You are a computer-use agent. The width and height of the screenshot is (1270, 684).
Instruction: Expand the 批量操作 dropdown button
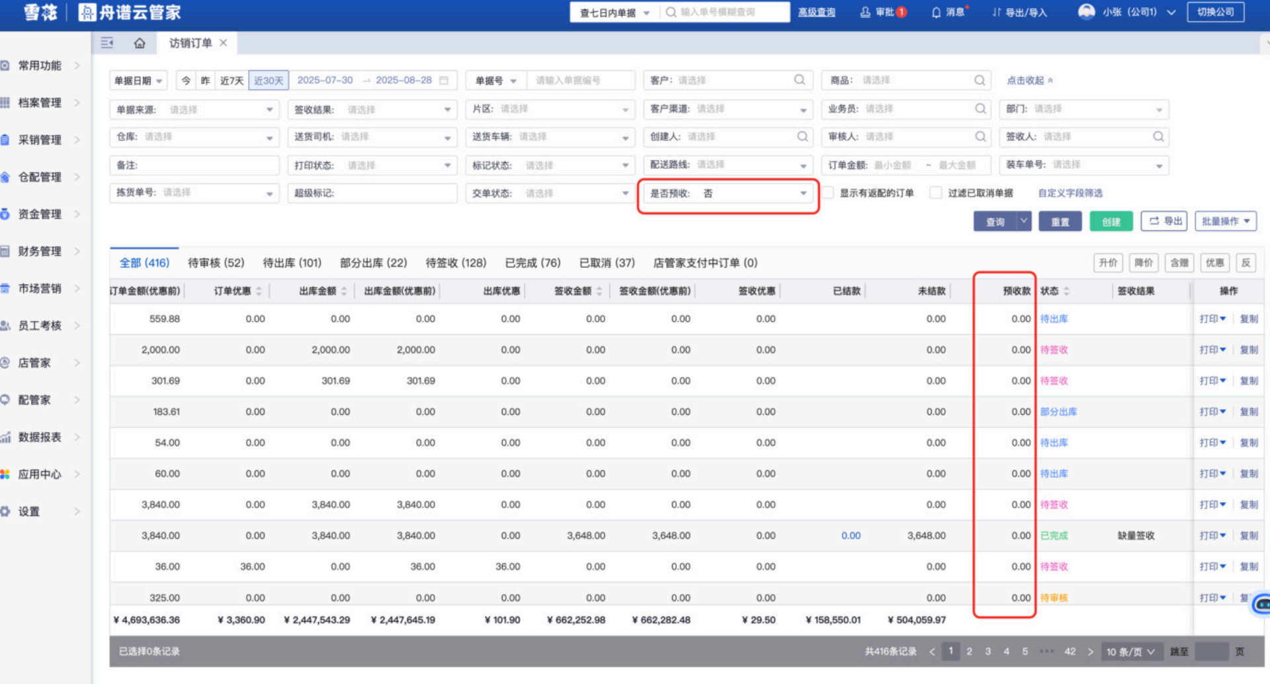(x=1226, y=222)
